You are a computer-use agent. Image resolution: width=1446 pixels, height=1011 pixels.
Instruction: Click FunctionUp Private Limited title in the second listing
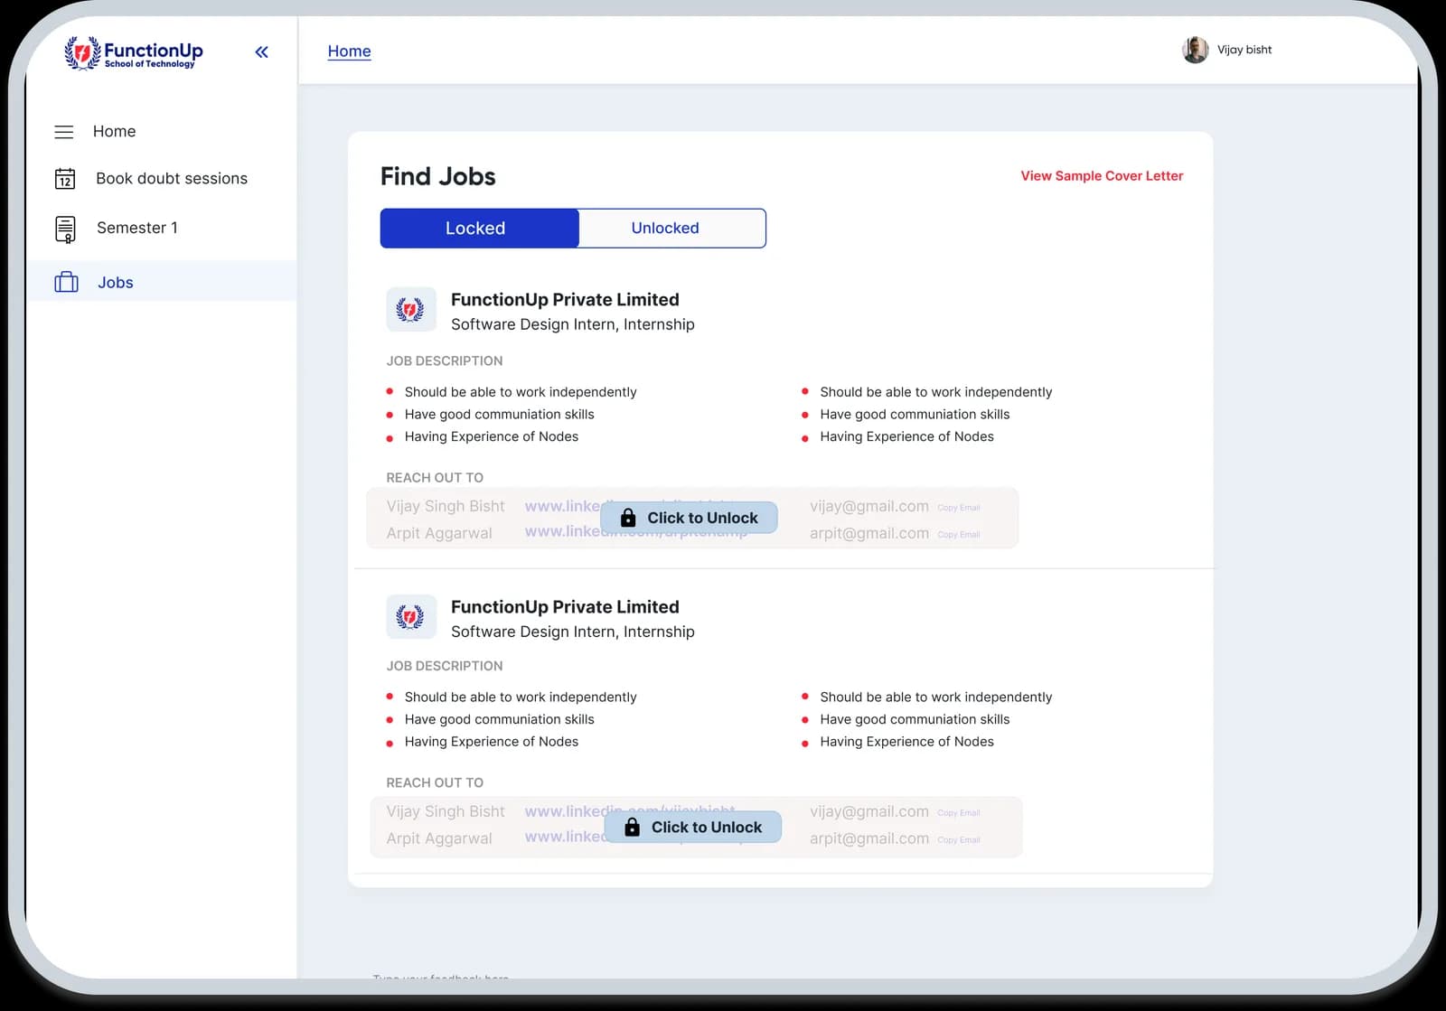(565, 607)
